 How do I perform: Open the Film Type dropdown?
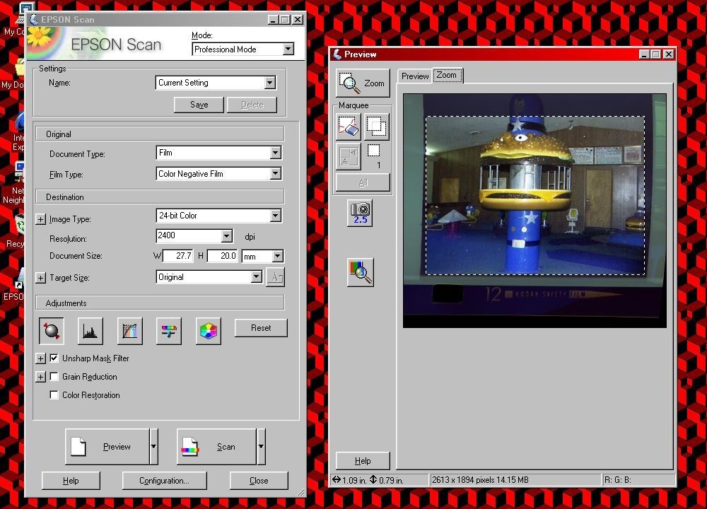pos(275,174)
